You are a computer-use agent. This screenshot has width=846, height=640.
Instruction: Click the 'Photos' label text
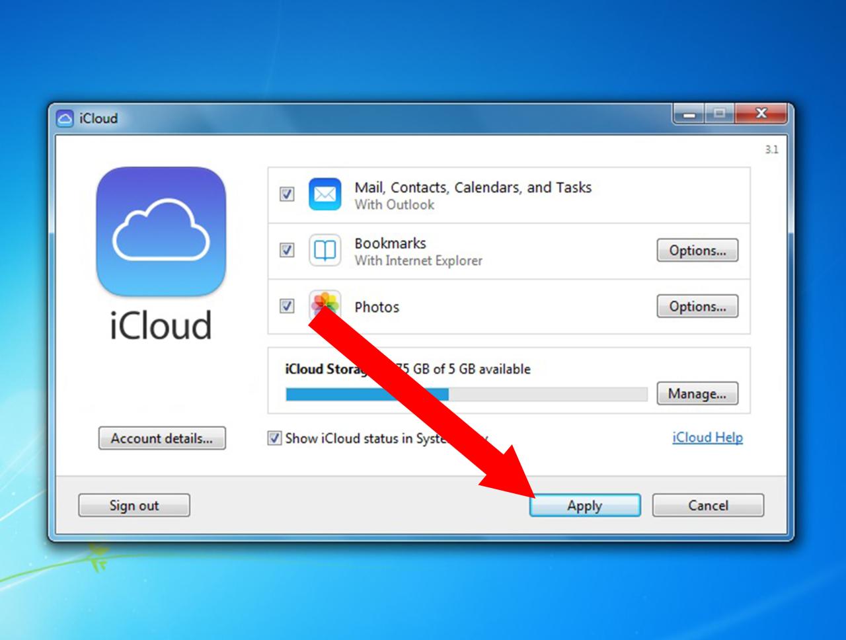377,307
